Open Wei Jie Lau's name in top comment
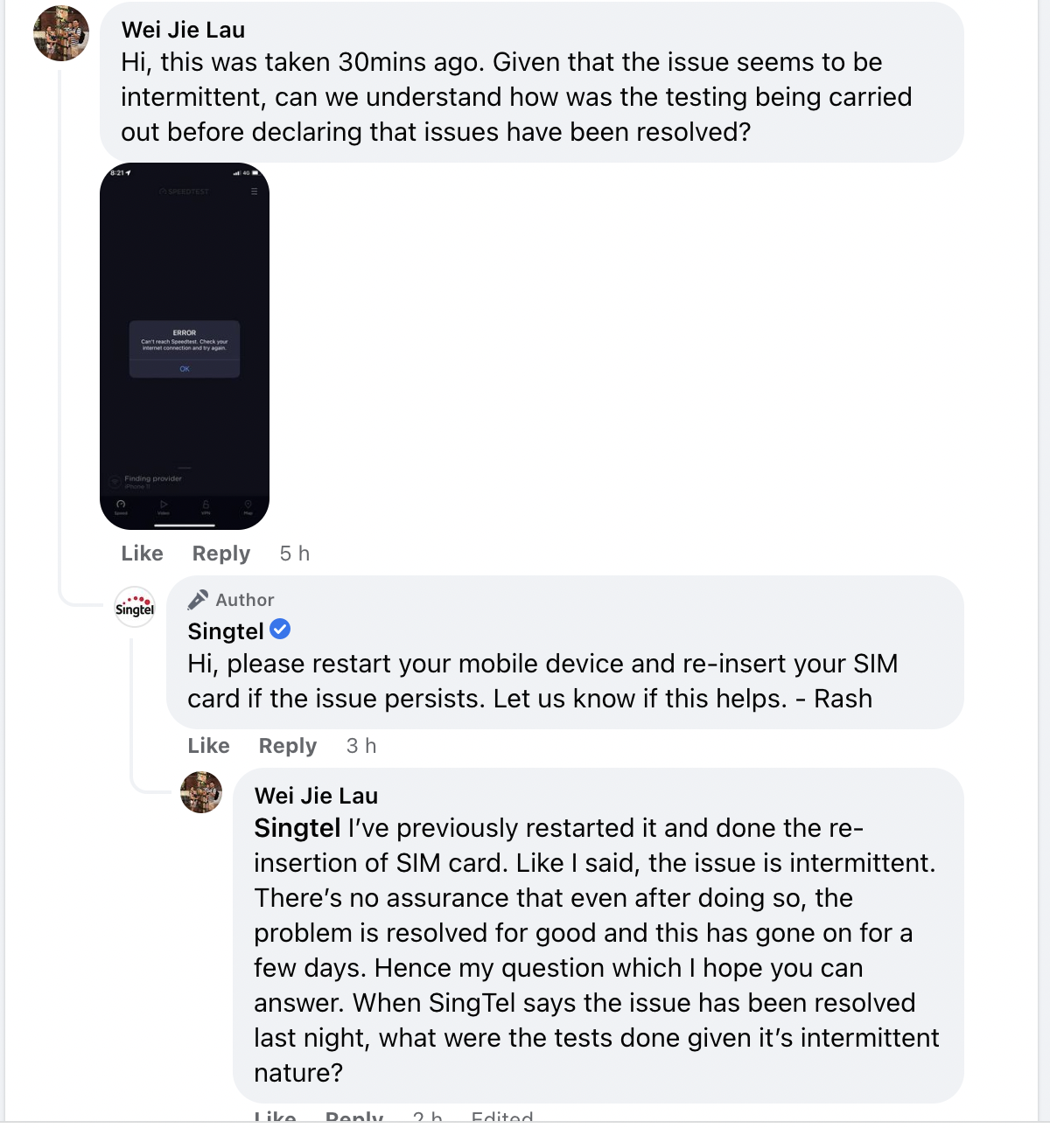The image size is (1050, 1128). 184,30
